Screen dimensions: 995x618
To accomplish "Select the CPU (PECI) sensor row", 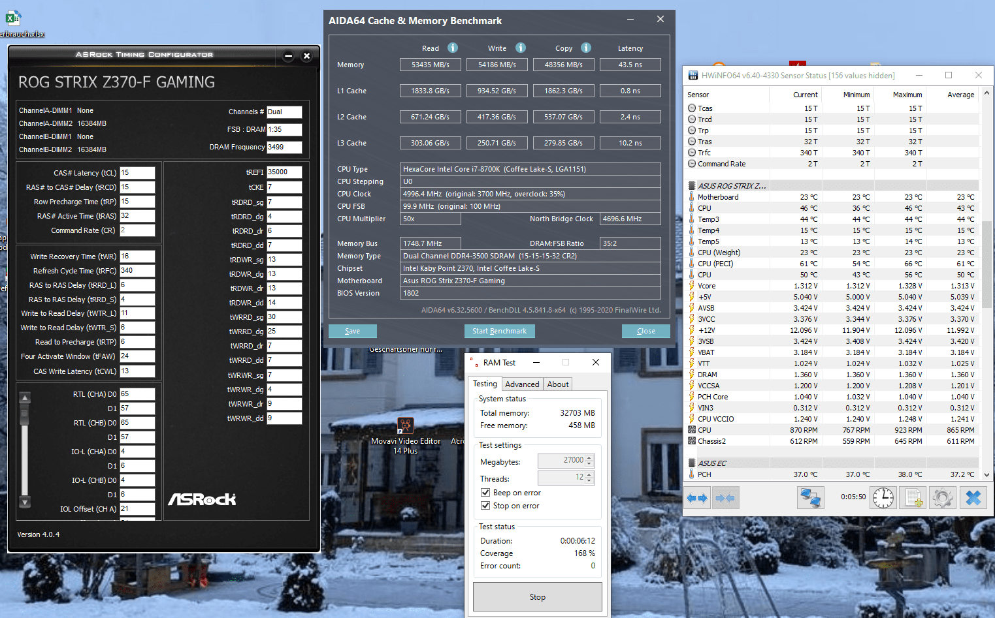I will [833, 264].
